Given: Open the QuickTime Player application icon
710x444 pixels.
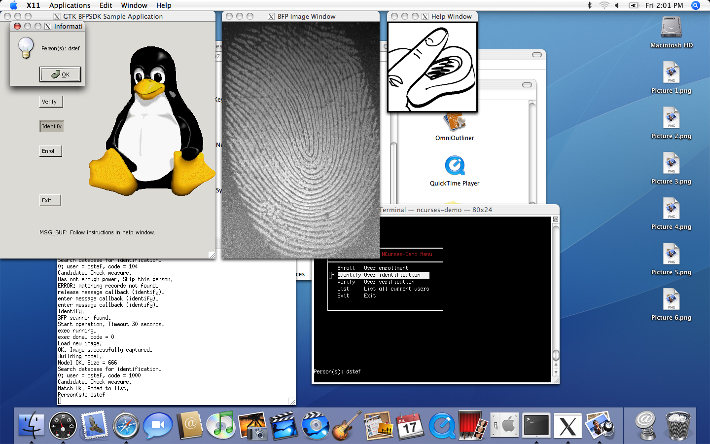Looking at the screenshot, I should tap(455, 166).
